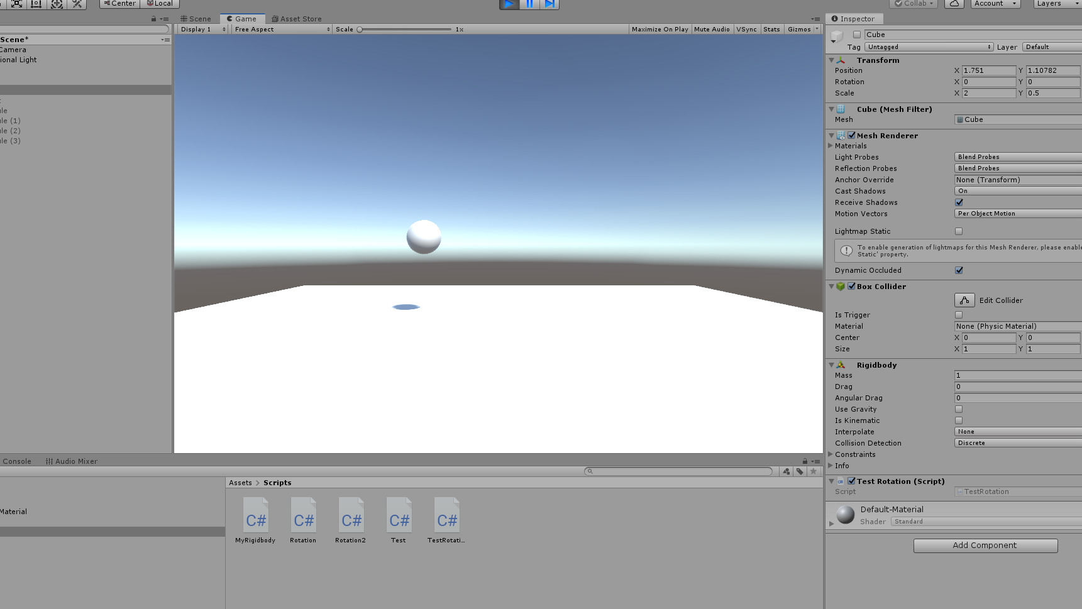This screenshot has width=1082, height=609.
Task: Click the Mute Audio button
Action: (711, 29)
